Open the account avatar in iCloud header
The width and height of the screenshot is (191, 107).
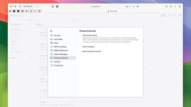180,15
